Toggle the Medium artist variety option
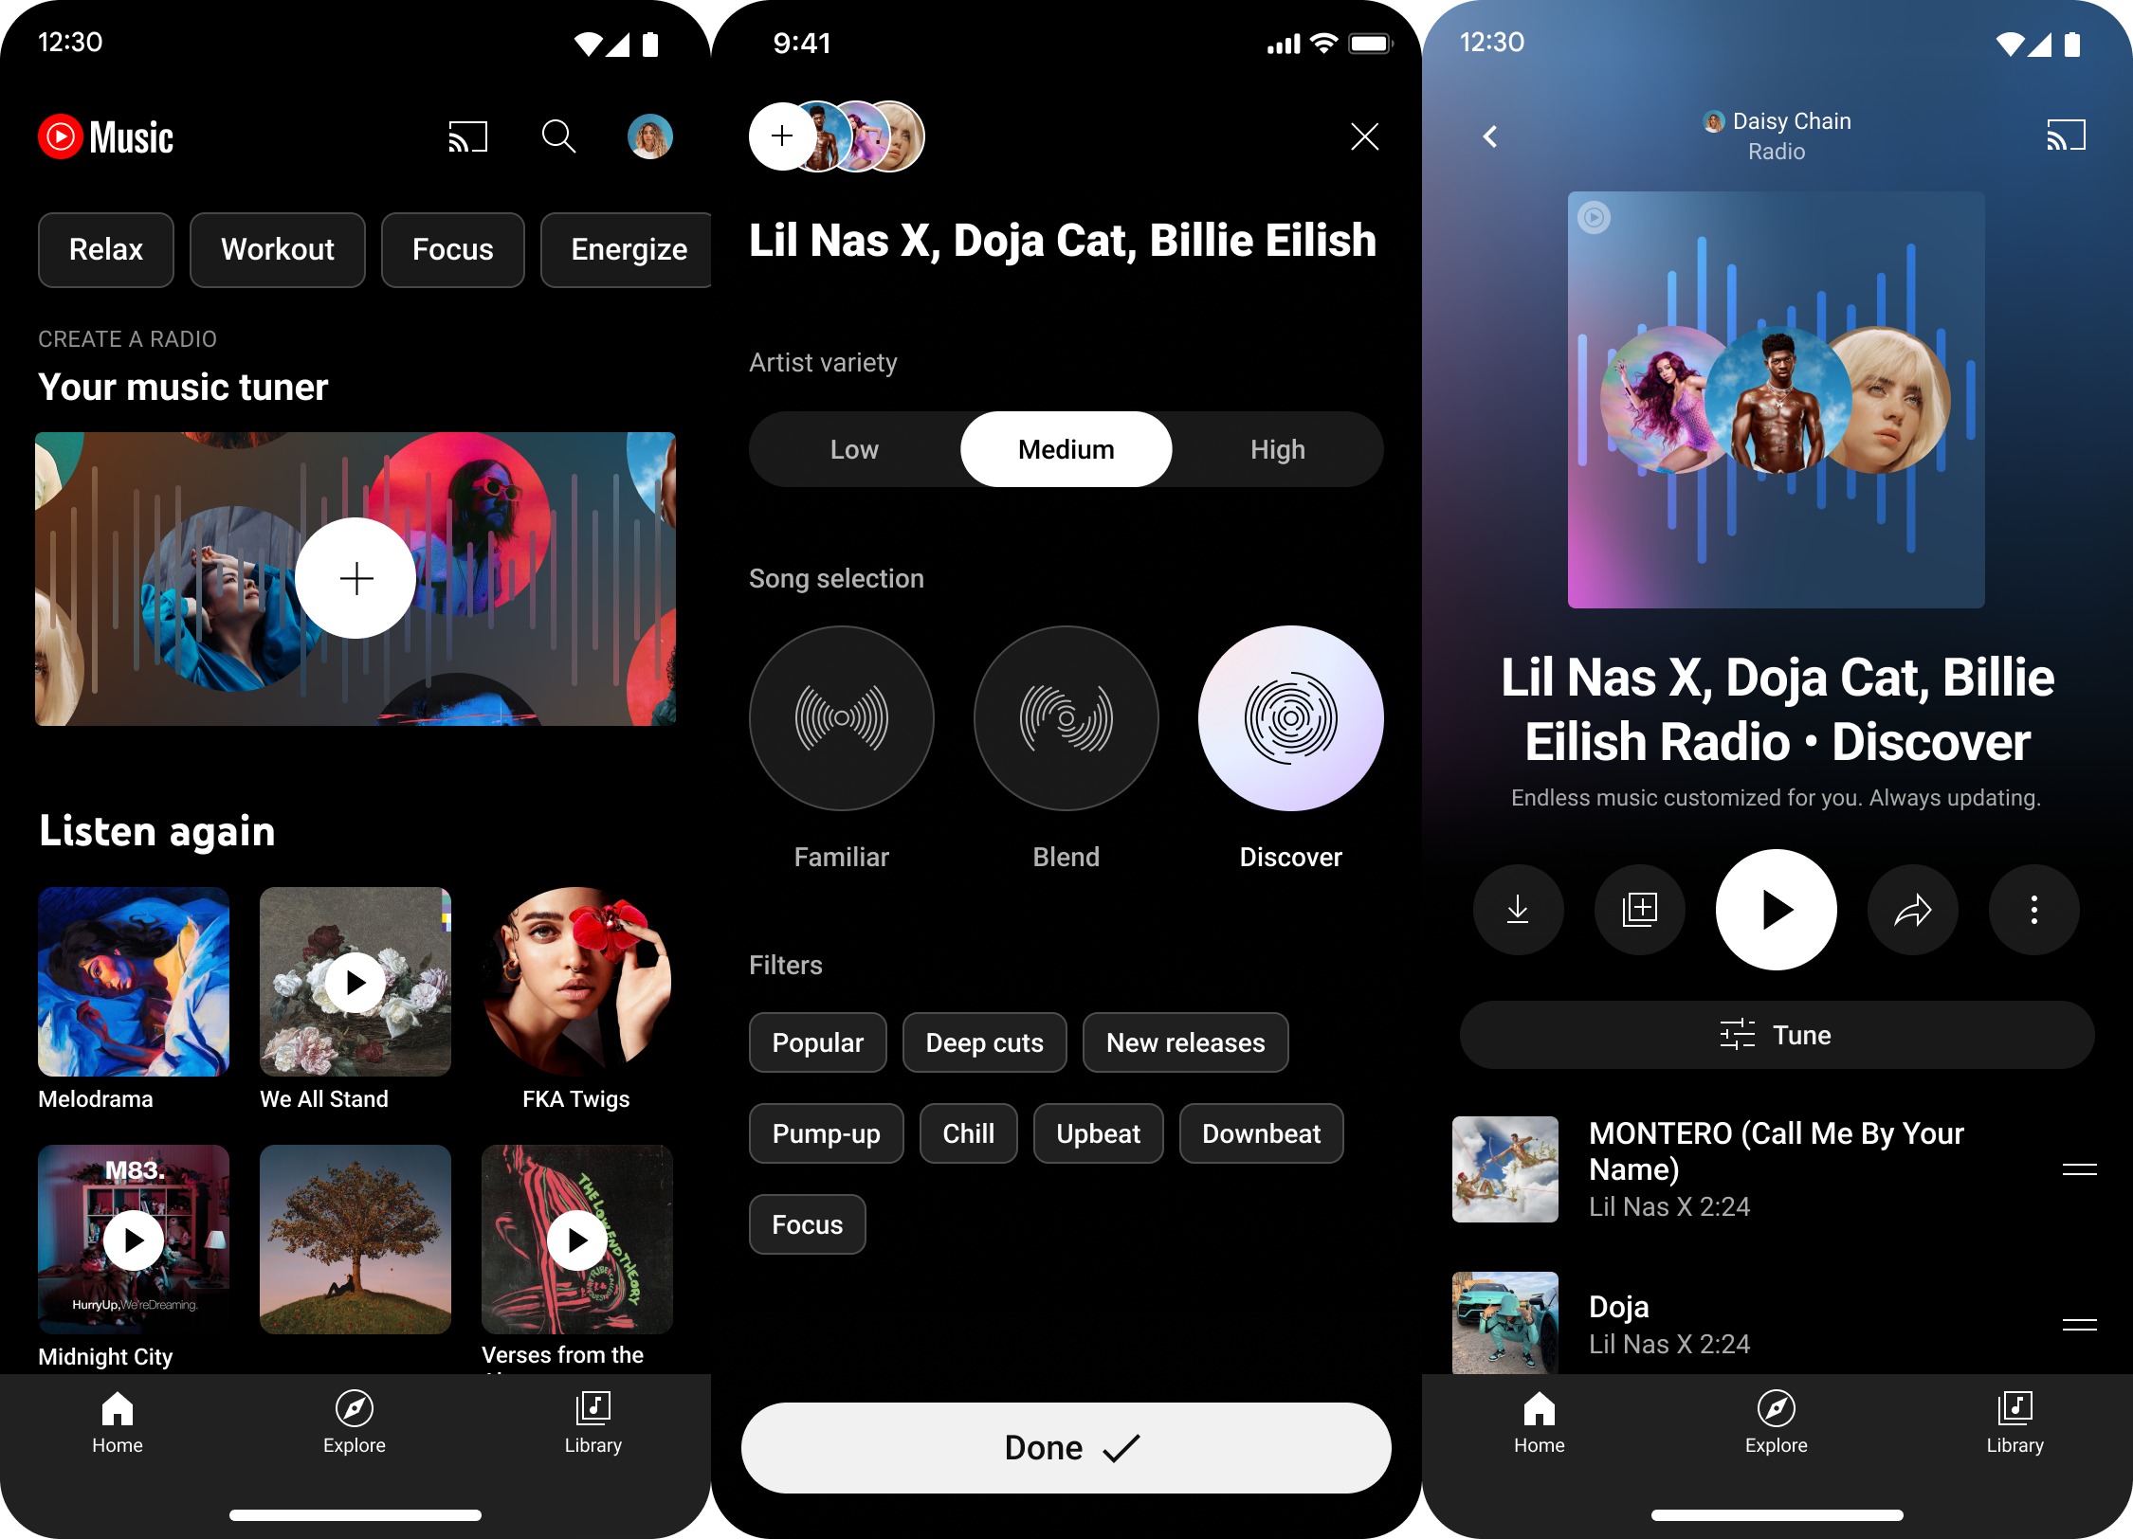The height and width of the screenshot is (1539, 2133). pyautogui.click(x=1068, y=446)
